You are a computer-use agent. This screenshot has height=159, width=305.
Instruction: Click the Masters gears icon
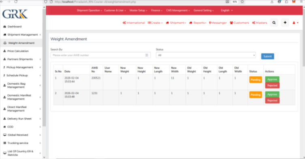[253, 23]
